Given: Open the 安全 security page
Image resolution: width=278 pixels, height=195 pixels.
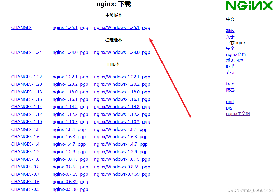Looking at the screenshot, I should (x=230, y=49).
